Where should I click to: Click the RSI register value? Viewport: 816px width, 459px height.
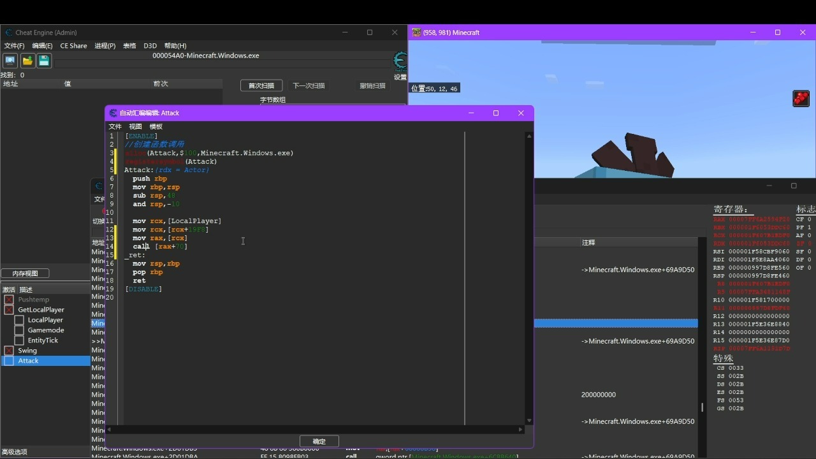click(759, 252)
